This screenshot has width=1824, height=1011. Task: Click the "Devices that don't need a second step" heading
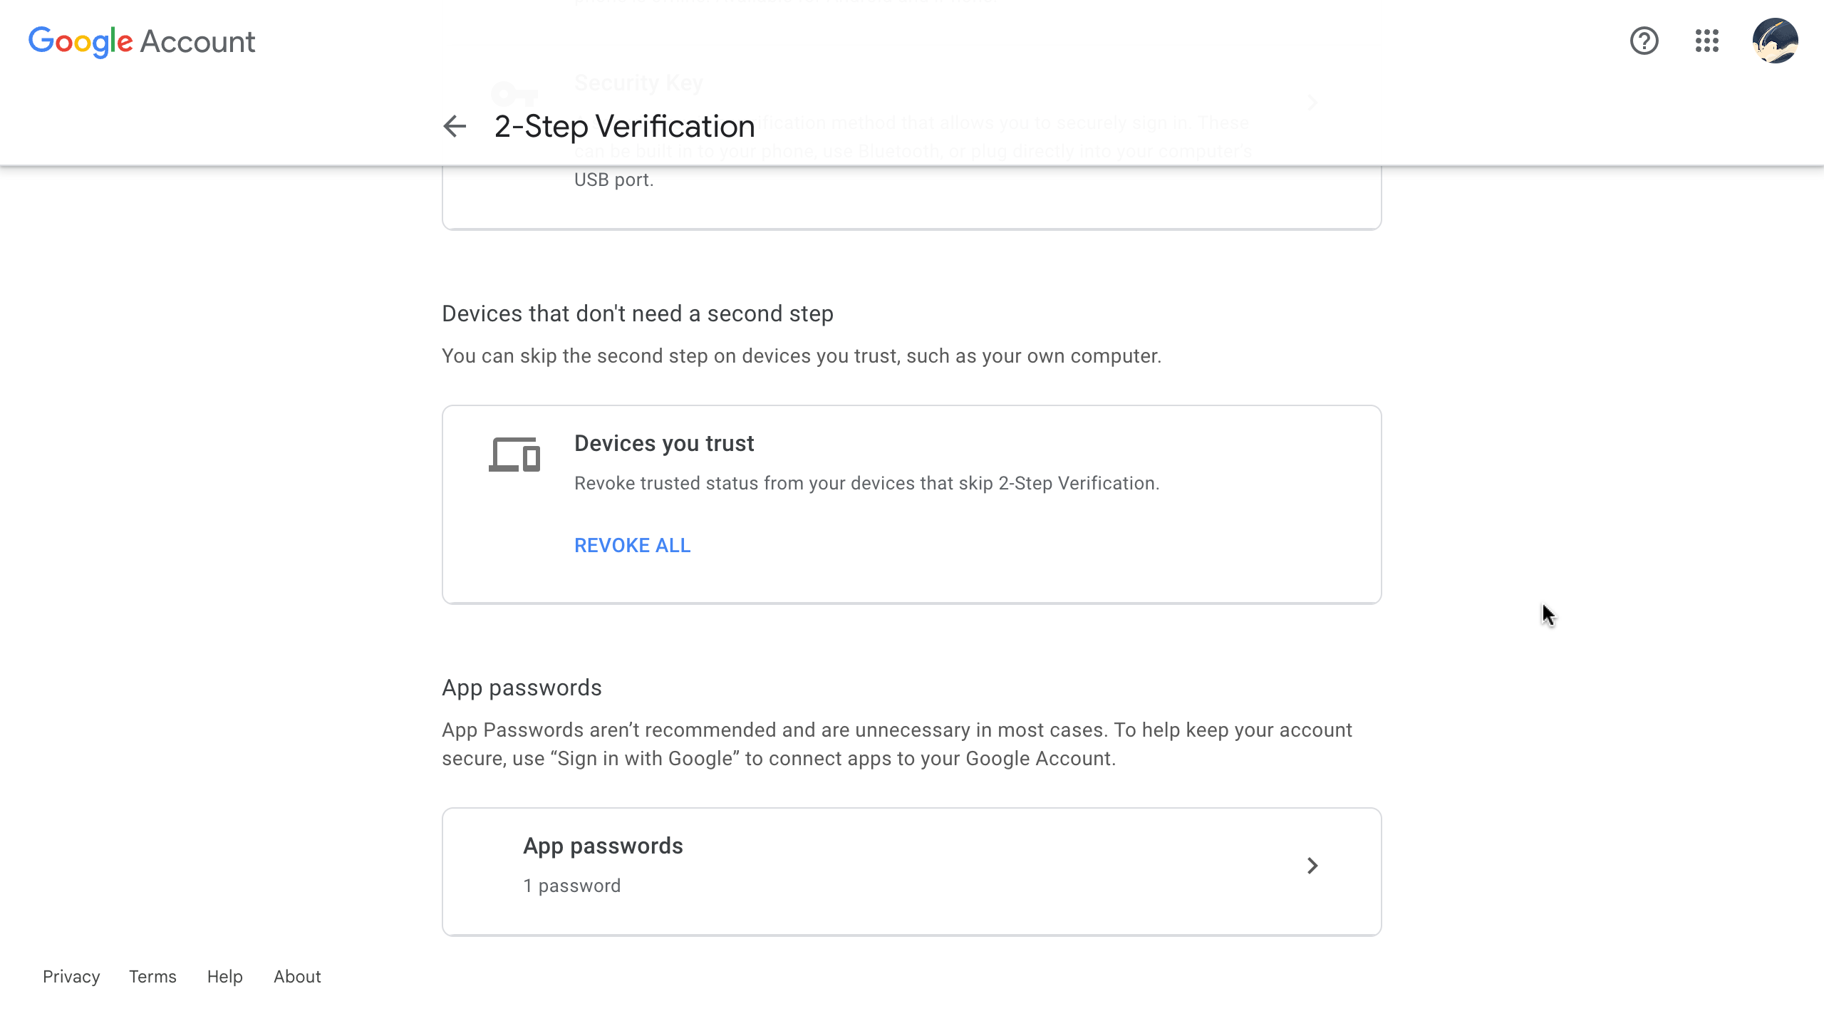638,313
